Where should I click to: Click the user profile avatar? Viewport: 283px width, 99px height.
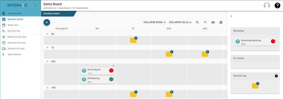[267, 5]
